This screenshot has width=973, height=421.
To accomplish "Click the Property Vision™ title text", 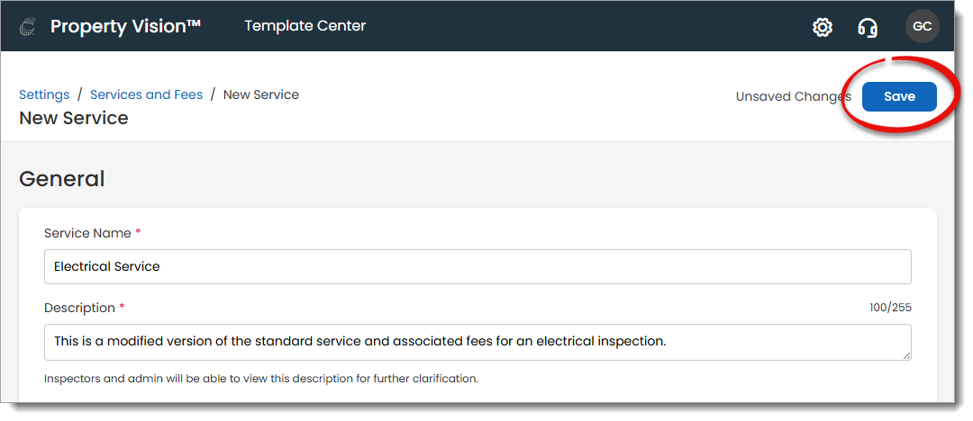I will click(125, 27).
